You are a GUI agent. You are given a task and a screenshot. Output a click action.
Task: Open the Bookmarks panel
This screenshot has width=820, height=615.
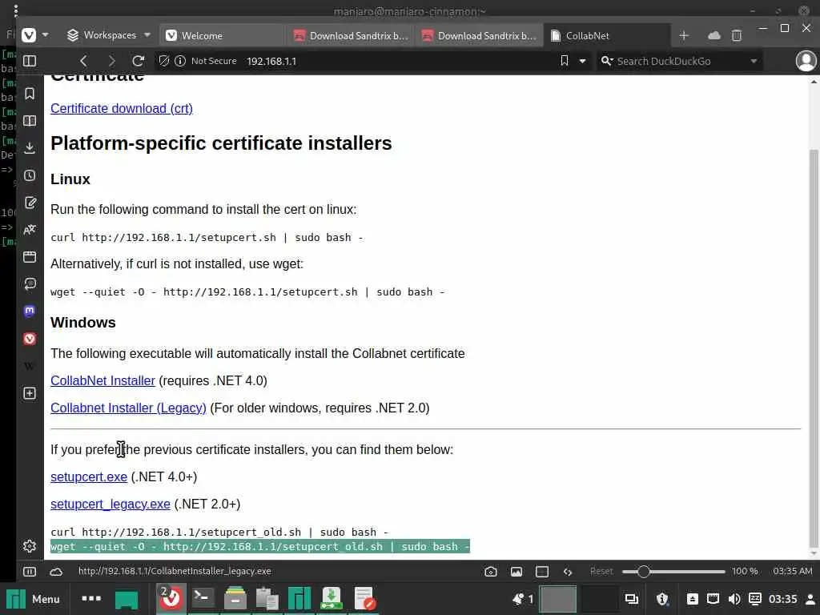tap(30, 94)
